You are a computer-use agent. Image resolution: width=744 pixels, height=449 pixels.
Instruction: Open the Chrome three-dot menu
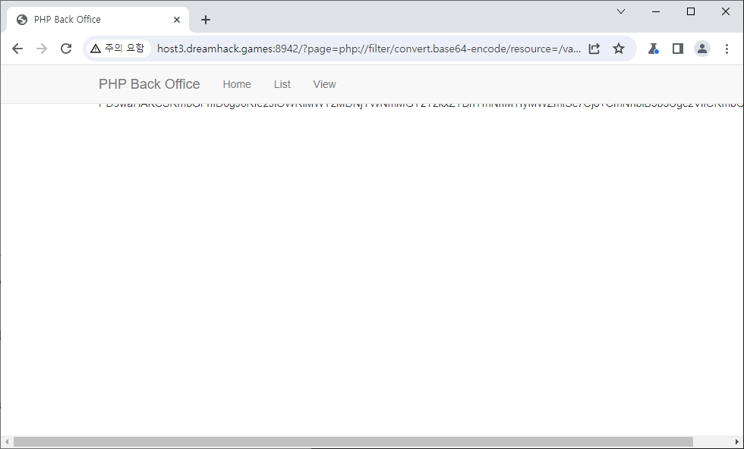(x=727, y=49)
